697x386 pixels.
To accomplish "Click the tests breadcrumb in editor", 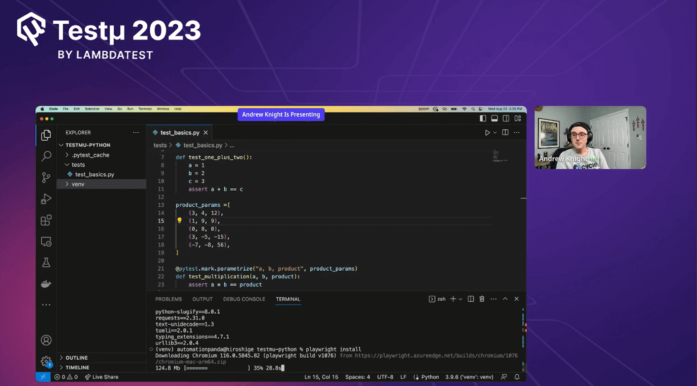I will coord(160,145).
